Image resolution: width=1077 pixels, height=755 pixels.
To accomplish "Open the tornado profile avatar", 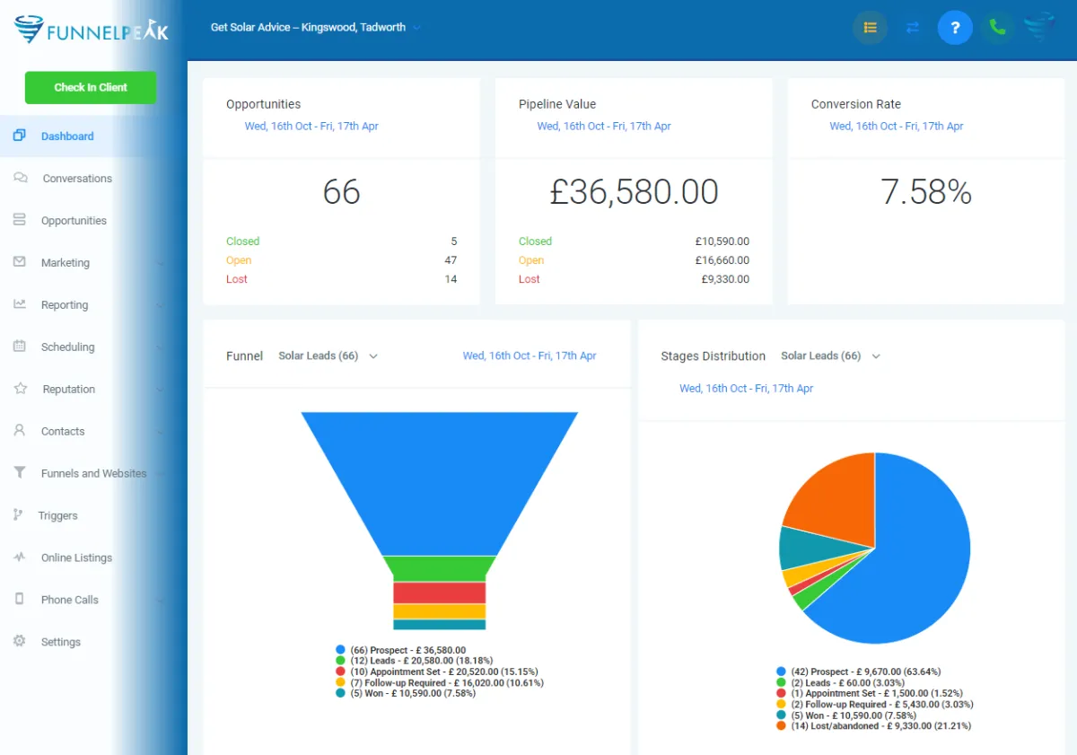I will [x=1040, y=28].
